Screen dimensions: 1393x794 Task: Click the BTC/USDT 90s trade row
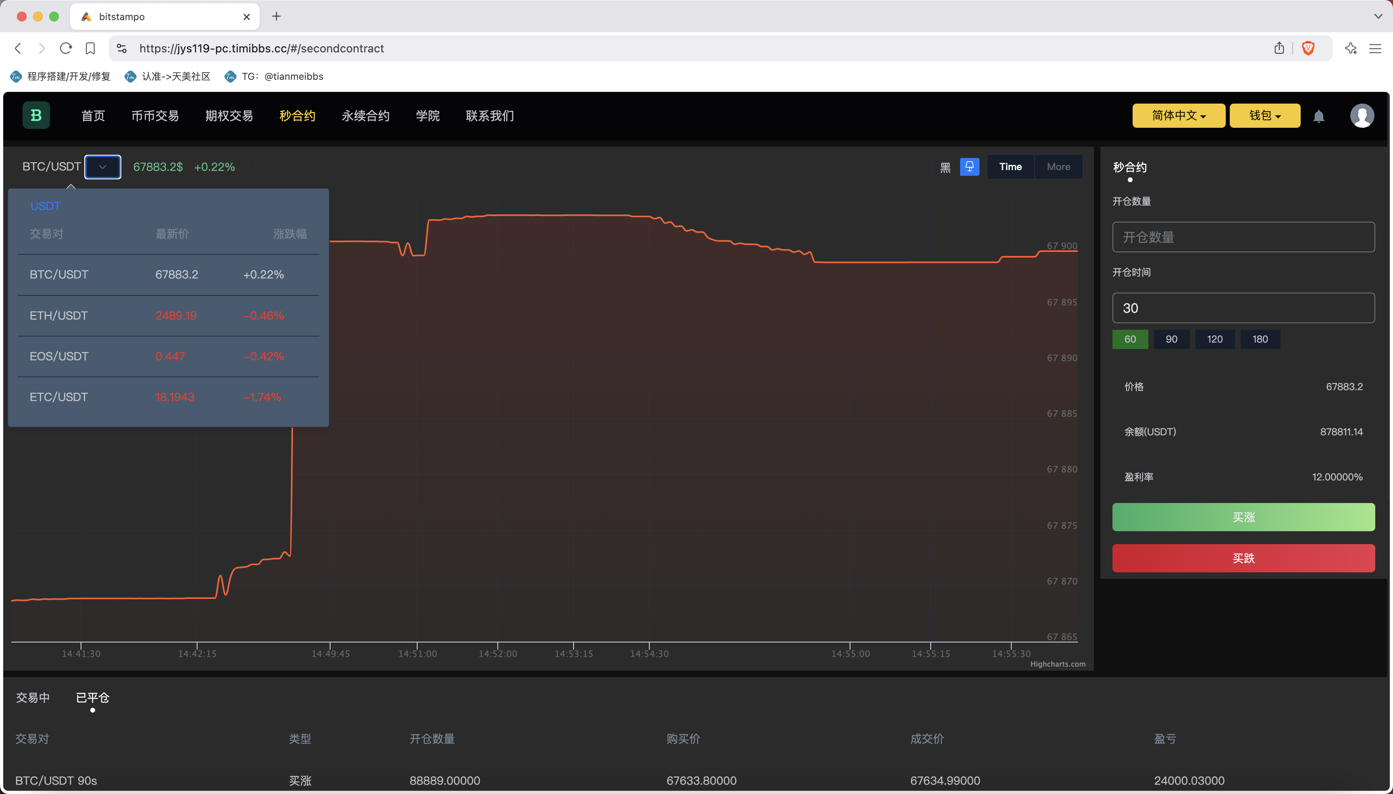(696, 780)
